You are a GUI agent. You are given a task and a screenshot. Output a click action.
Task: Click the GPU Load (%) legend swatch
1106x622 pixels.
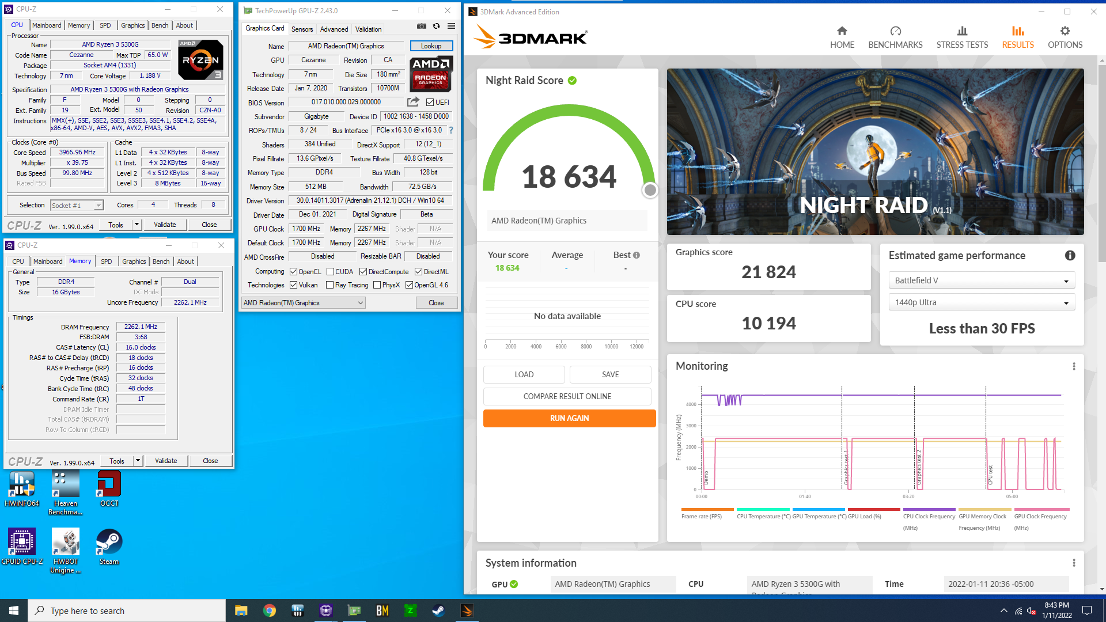click(x=874, y=509)
